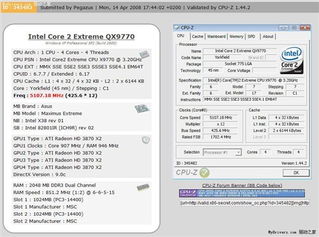Click the green validation checkmark icon
This screenshot has width=319, height=237.
click(204, 172)
